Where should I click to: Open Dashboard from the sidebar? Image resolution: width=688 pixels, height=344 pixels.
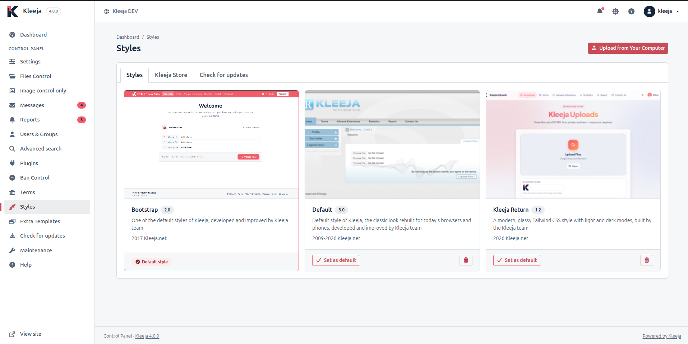pyautogui.click(x=47, y=35)
